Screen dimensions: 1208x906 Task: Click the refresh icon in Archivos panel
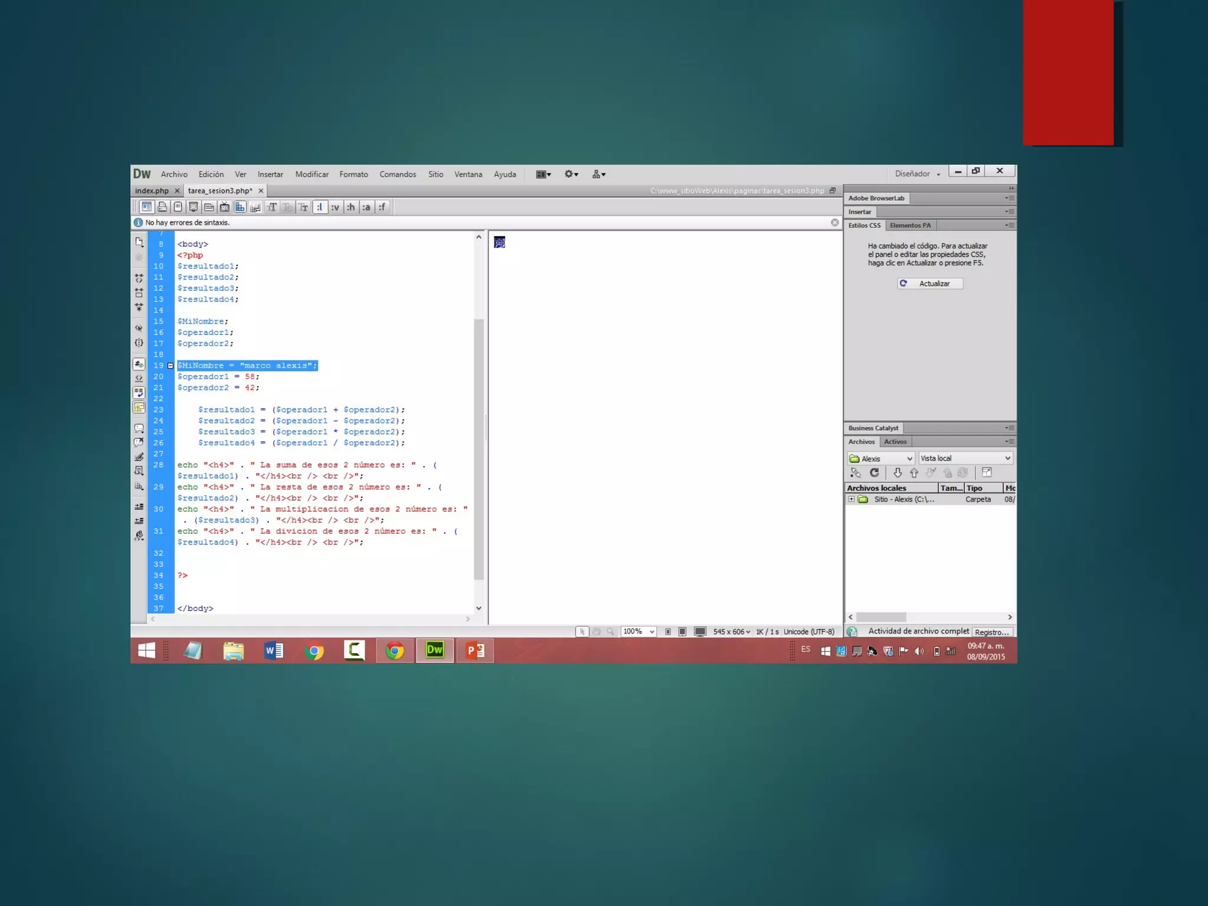[x=874, y=472]
